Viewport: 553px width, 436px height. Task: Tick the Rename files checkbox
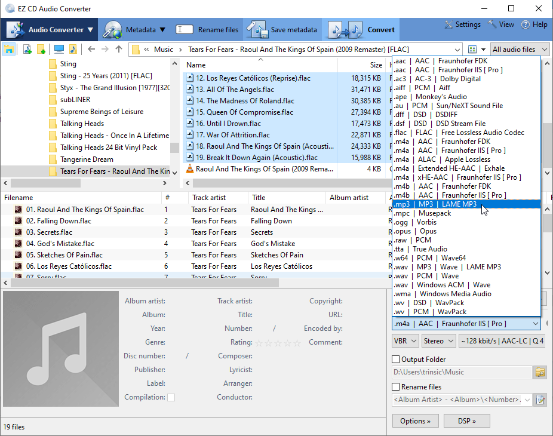pyautogui.click(x=396, y=387)
